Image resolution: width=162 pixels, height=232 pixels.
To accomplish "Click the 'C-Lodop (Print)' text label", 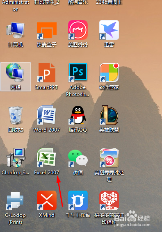I will [x=16, y=218].
